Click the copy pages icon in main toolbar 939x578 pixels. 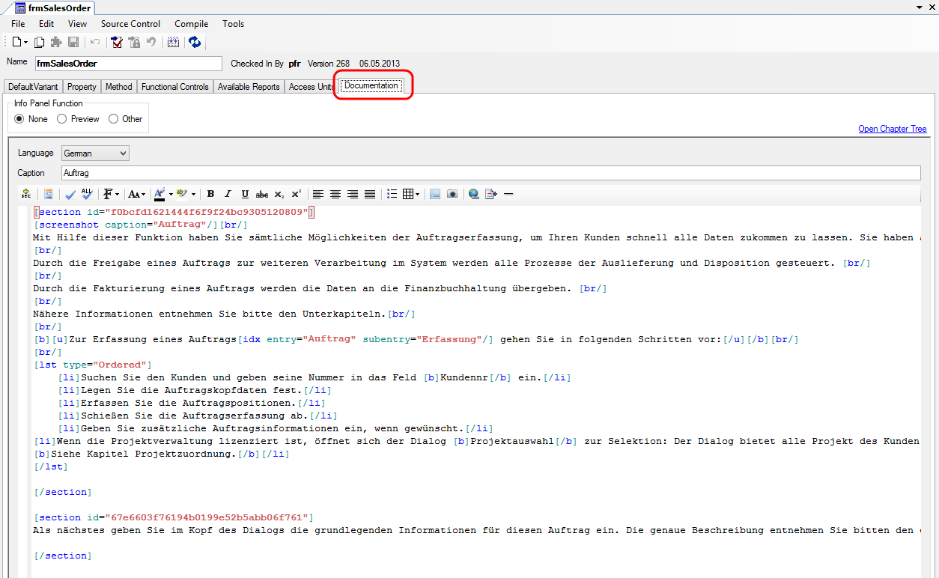(40, 43)
